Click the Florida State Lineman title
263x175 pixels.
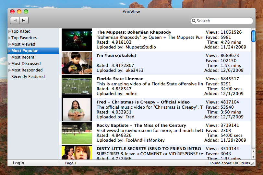pyautogui.click(x=120, y=79)
